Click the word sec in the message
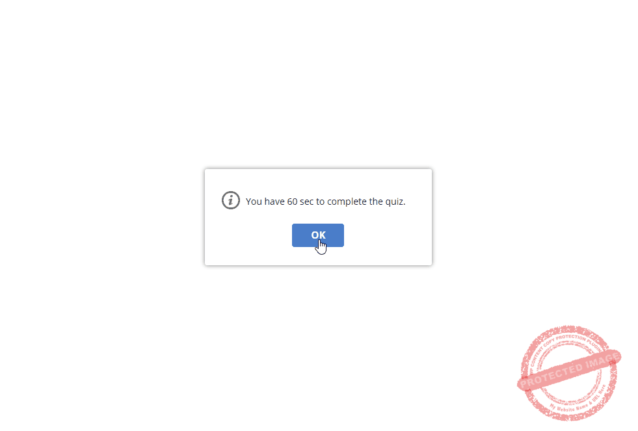The image size is (638, 431). click(307, 202)
